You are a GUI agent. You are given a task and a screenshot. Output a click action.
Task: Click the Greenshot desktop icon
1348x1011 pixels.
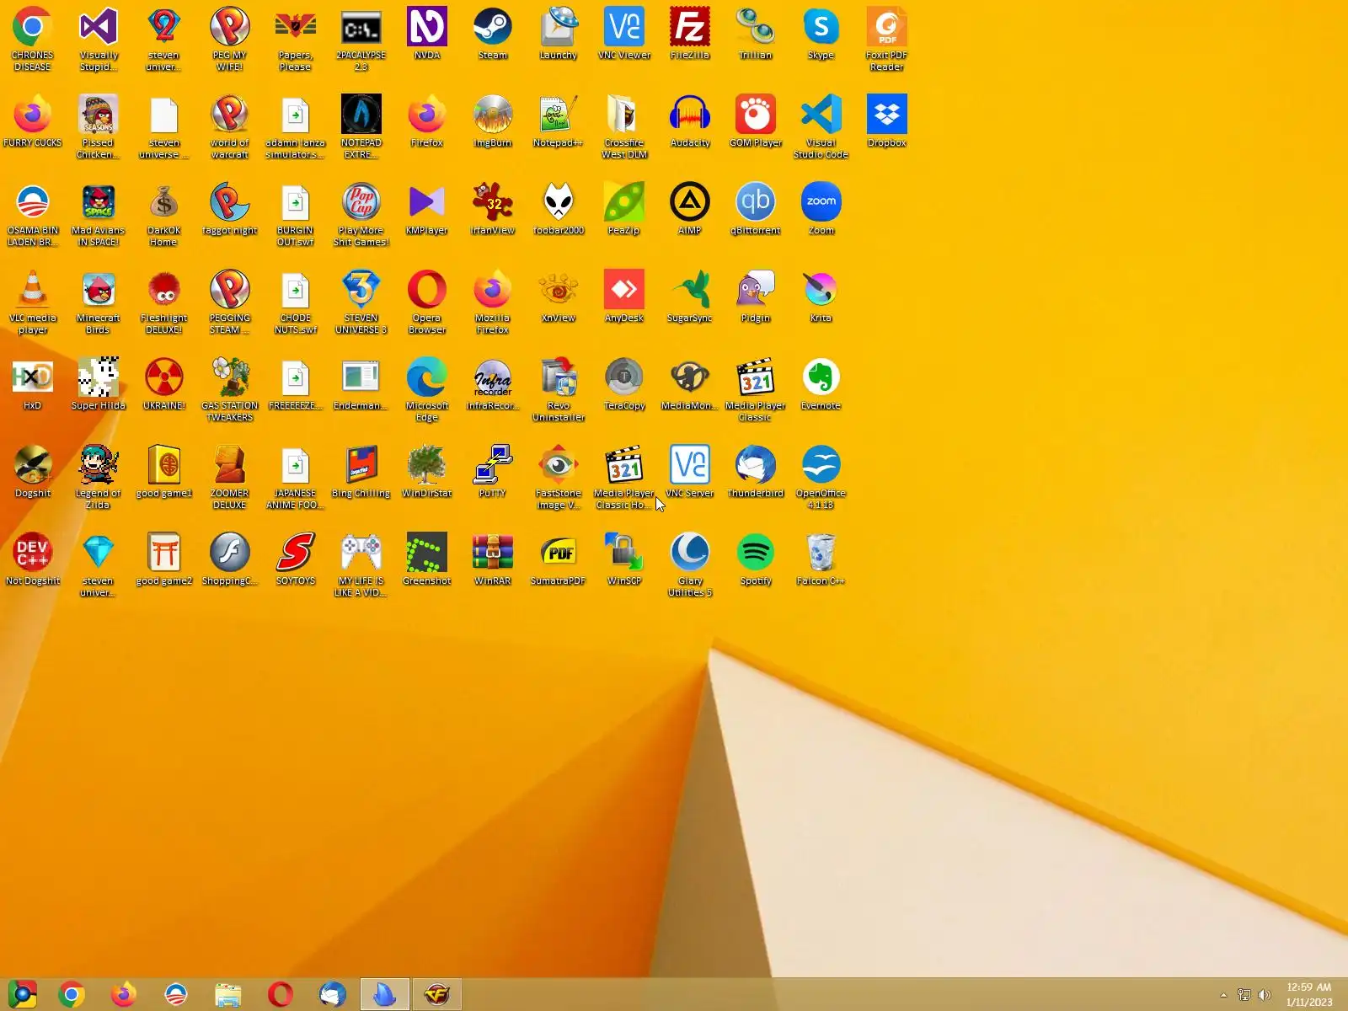427,560
